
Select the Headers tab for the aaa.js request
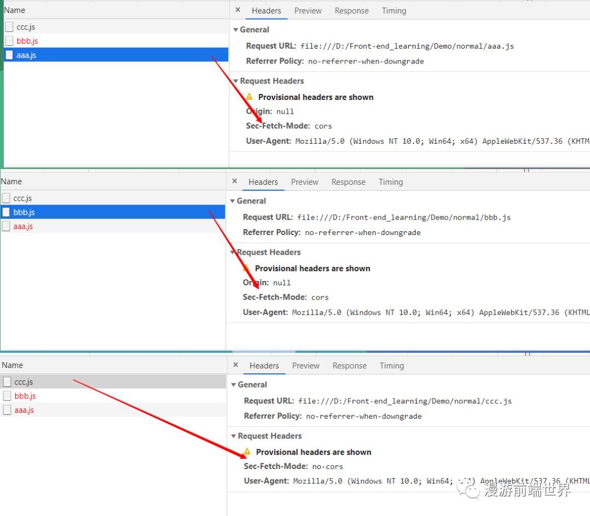pyautogui.click(x=267, y=10)
